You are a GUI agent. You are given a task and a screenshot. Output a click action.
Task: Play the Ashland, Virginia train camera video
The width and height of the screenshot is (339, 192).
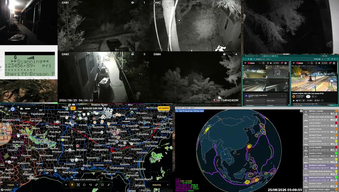point(314,78)
